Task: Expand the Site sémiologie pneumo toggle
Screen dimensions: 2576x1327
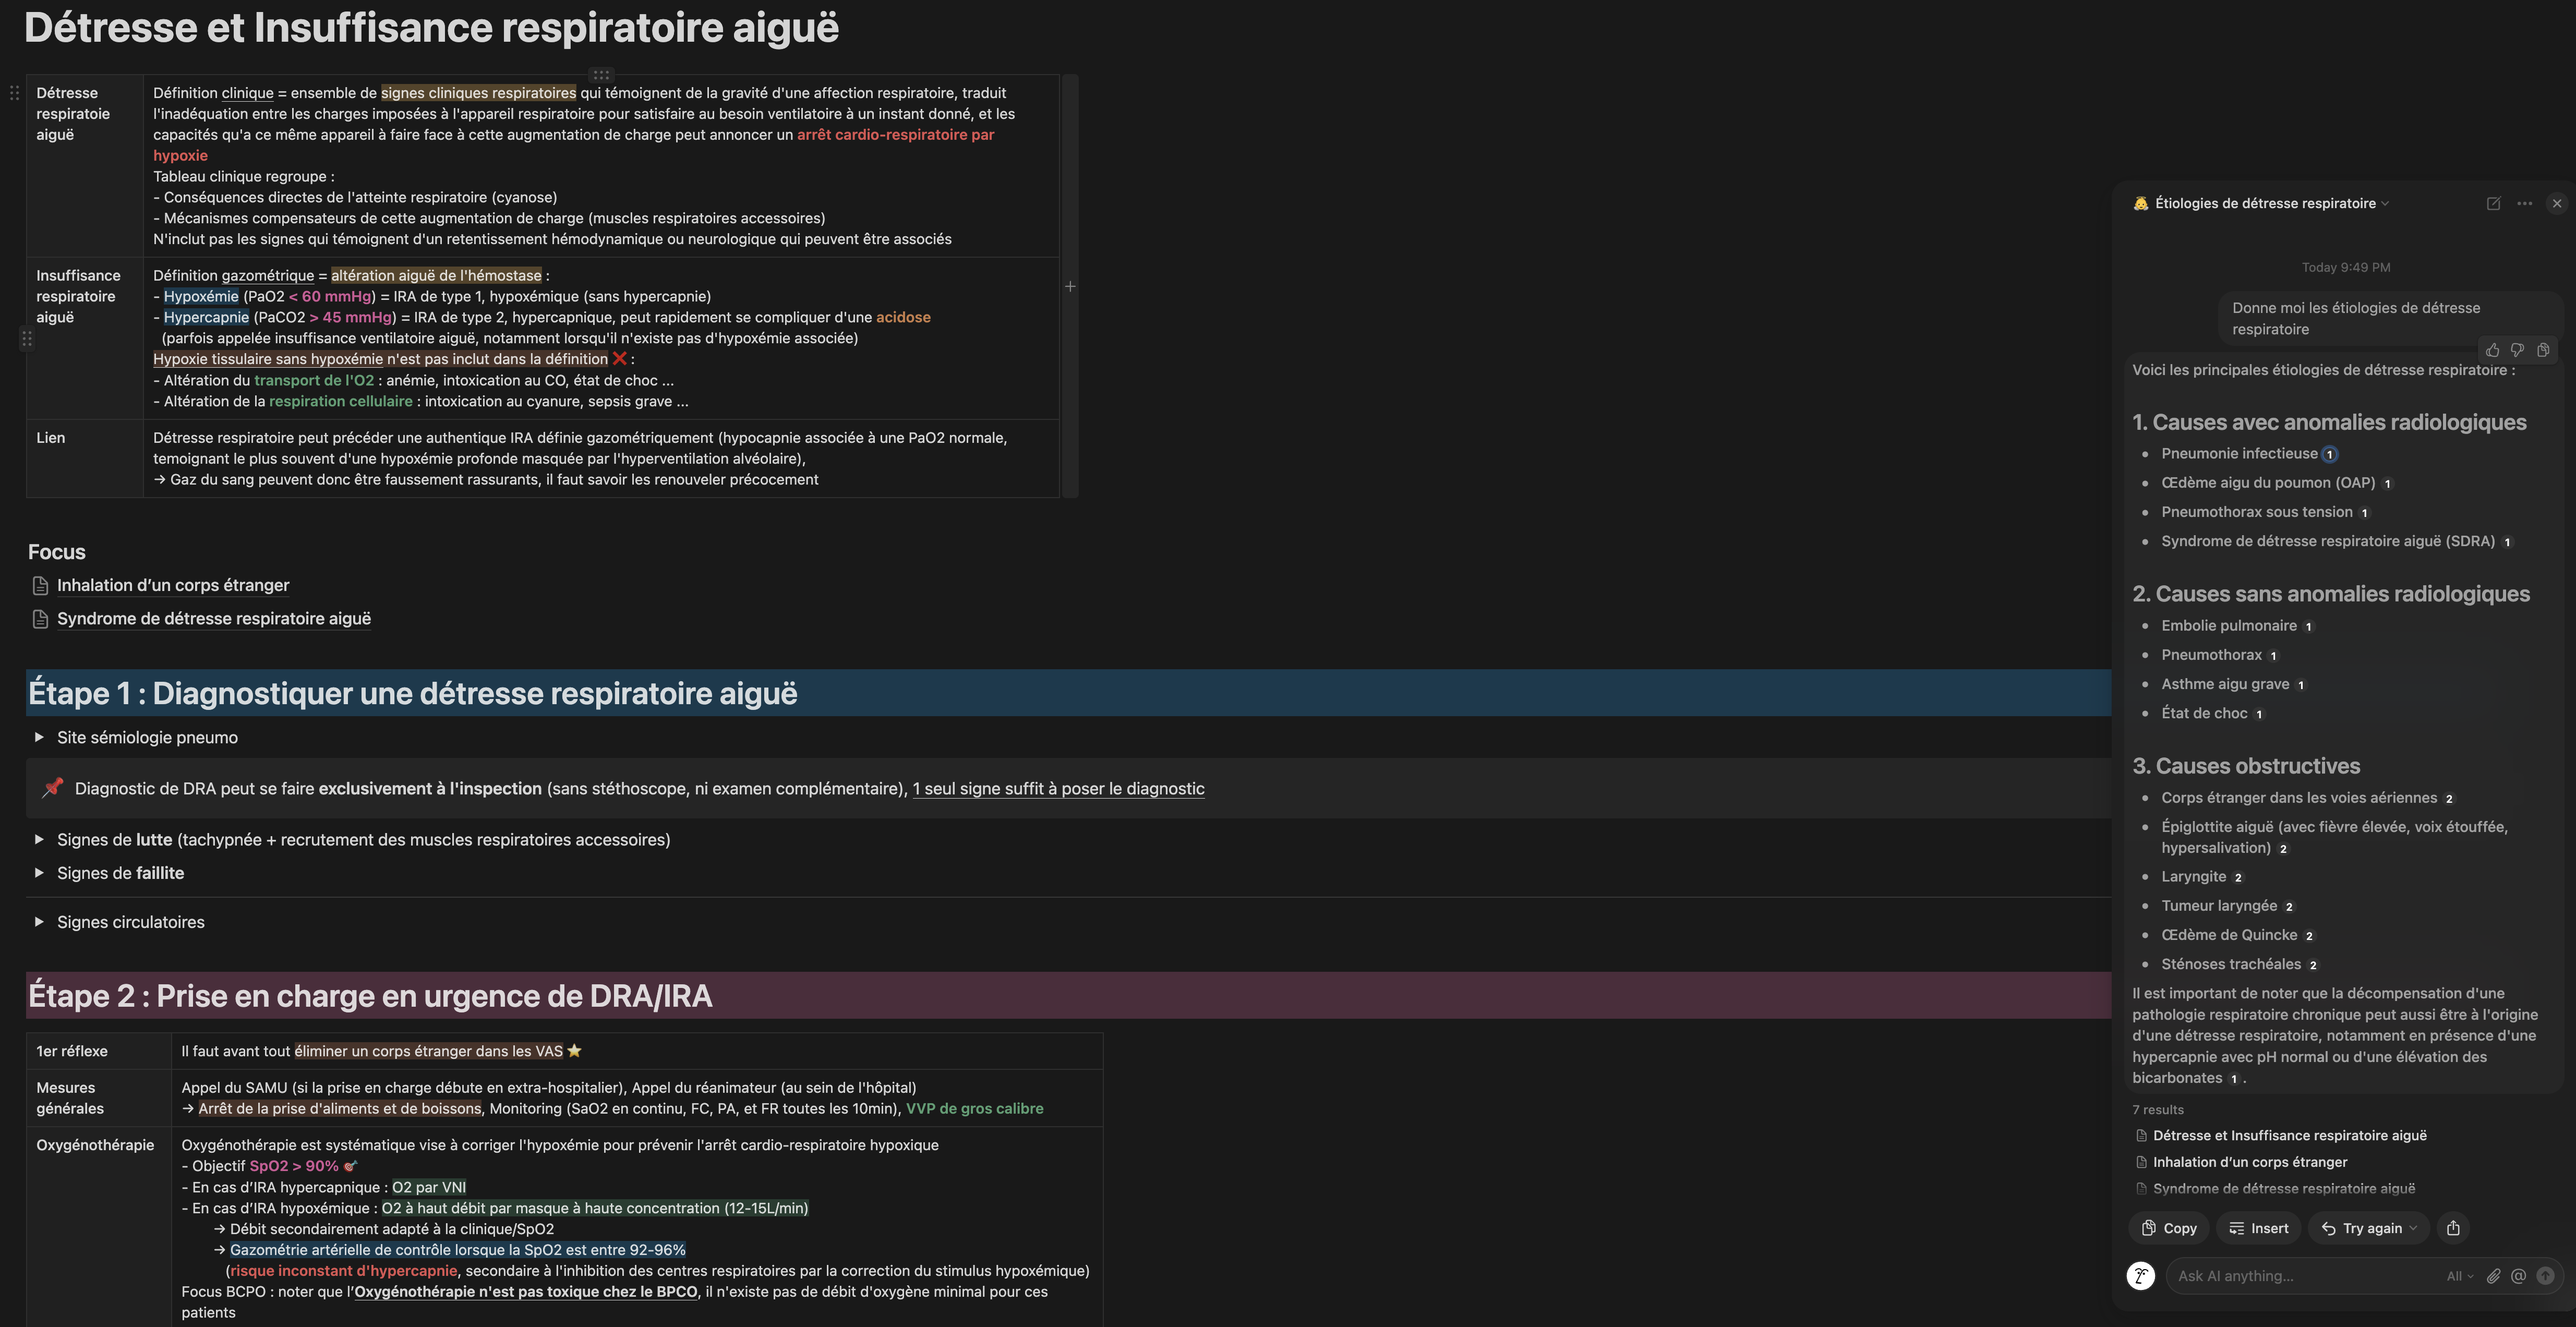Action: [39, 737]
